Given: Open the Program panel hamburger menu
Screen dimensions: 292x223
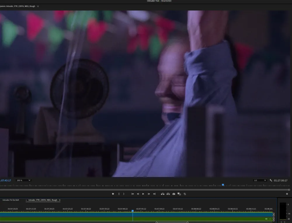Looking at the screenshot, I should click(x=38, y=6).
